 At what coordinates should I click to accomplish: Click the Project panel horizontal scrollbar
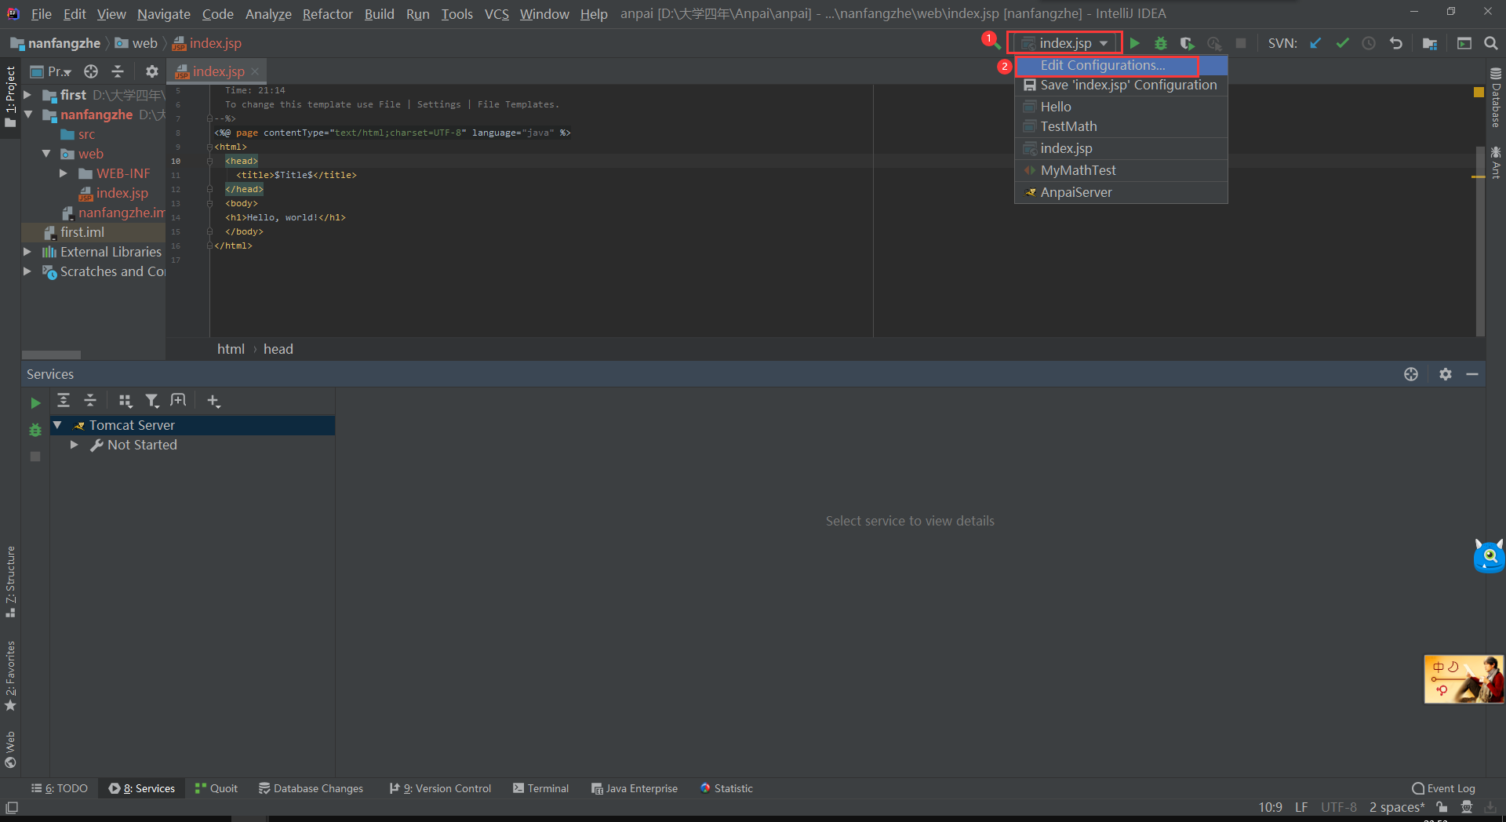[51, 355]
